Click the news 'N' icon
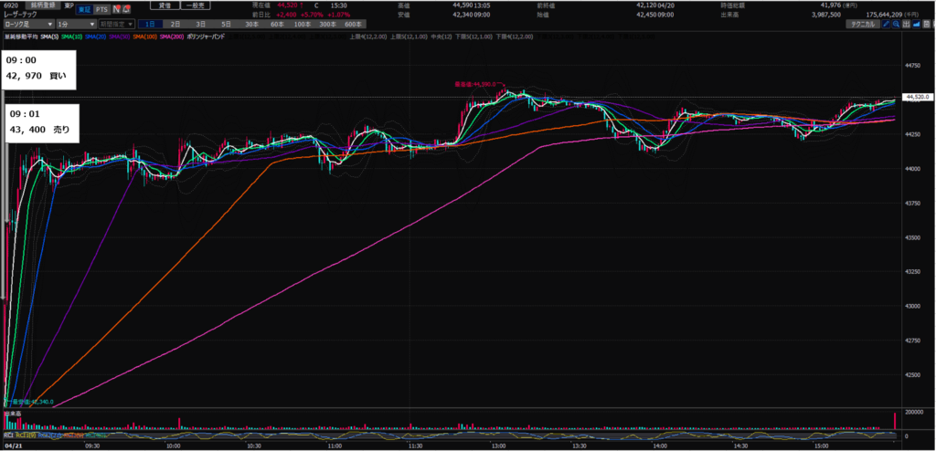 [x=115, y=9]
